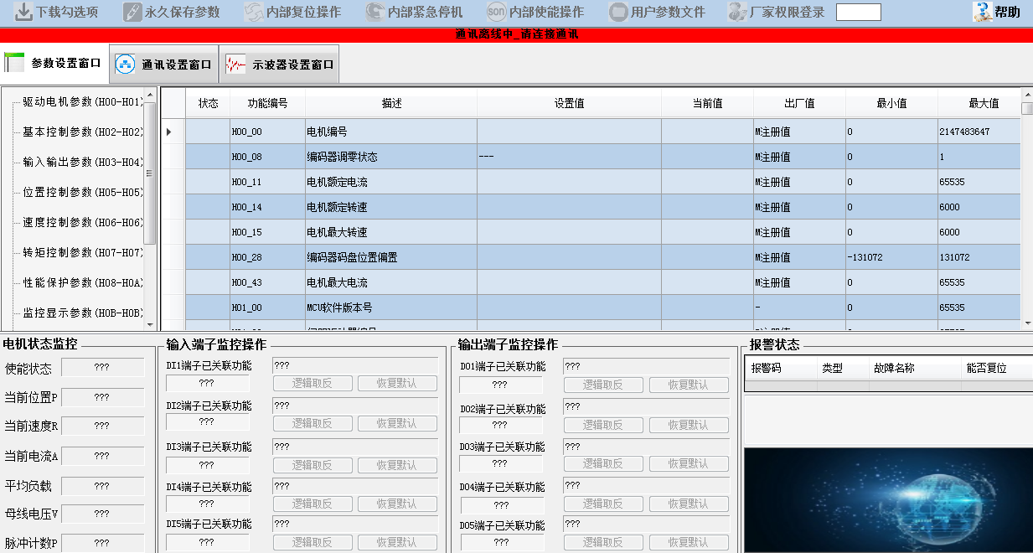The height and width of the screenshot is (553, 1033).
Task: Select 转矩控制参数 (H07-H07) tree item
Action: coord(83,252)
